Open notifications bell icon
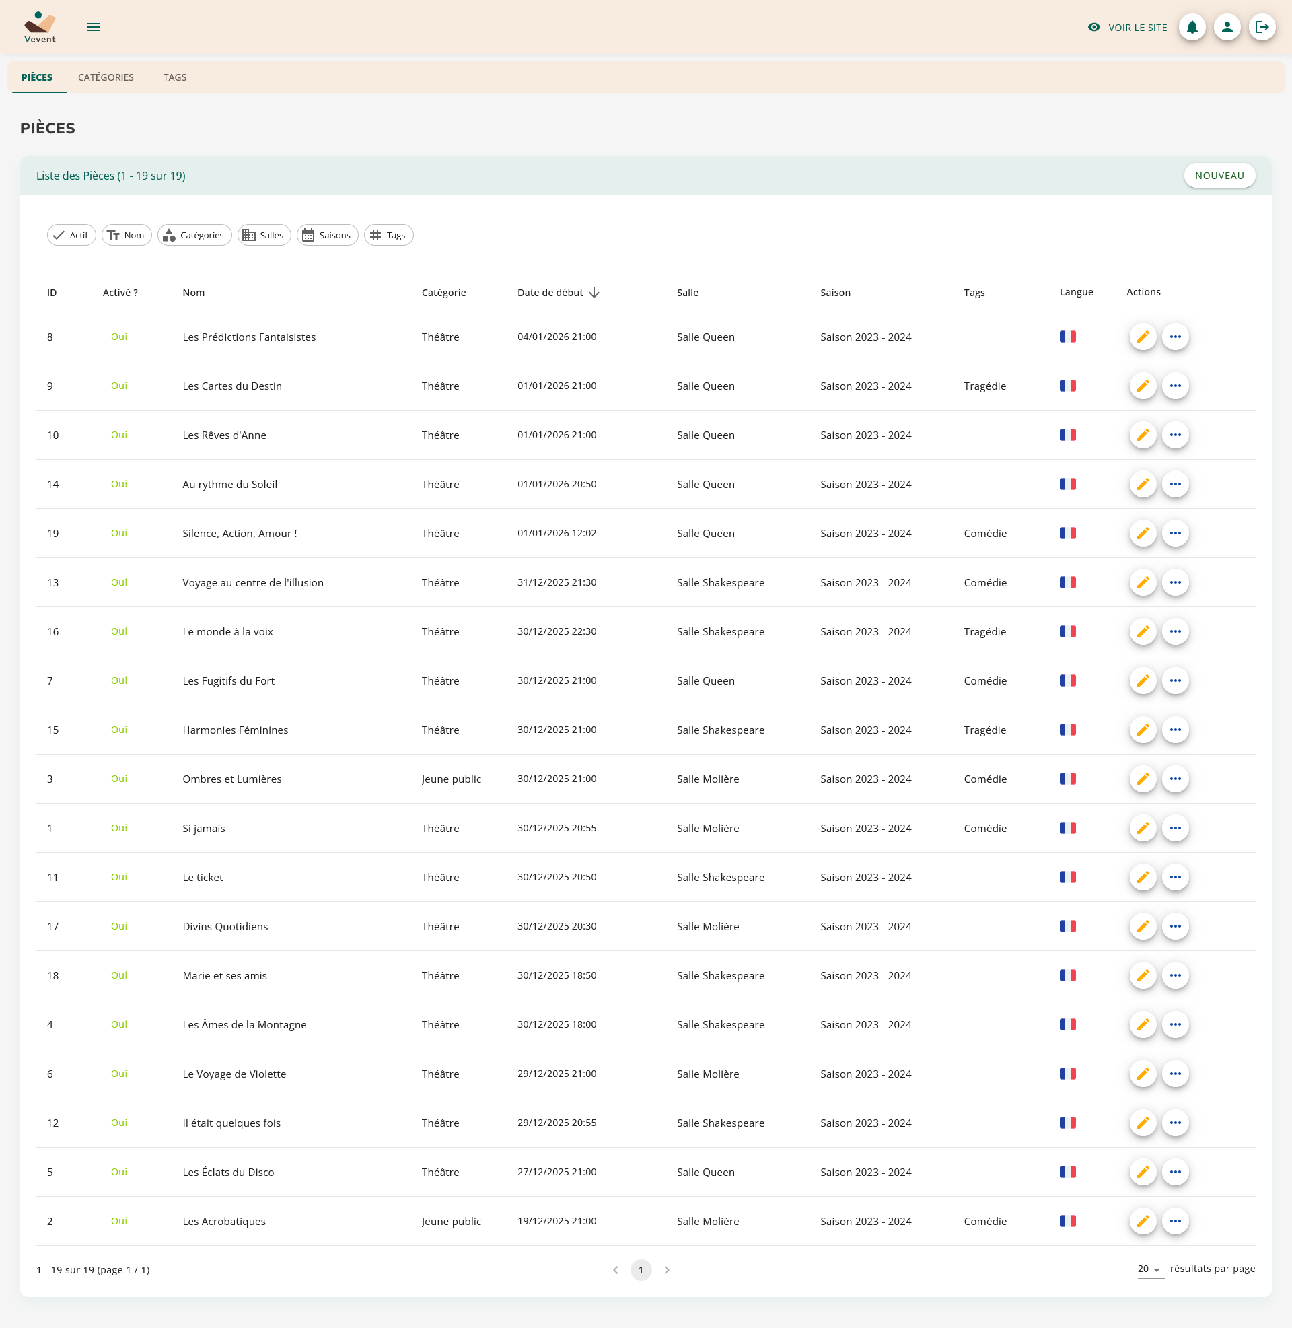Screen dimensions: 1292x1328 click(x=1192, y=27)
